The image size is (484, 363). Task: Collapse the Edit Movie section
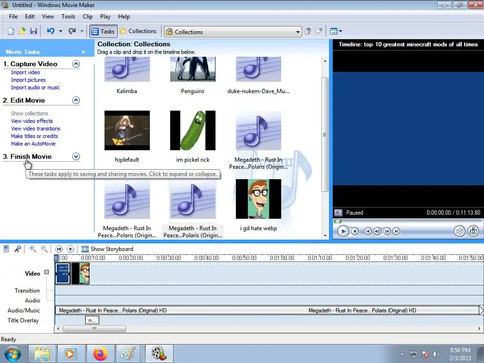(76, 100)
